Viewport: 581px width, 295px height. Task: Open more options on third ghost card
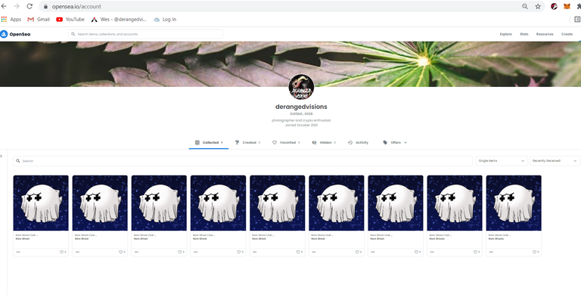(x=136, y=252)
